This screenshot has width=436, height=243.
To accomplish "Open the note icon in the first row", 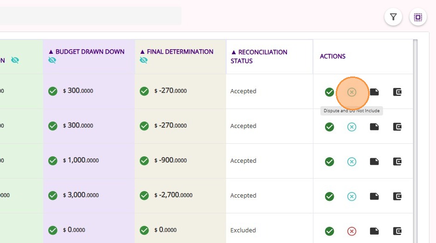I will pyautogui.click(x=374, y=92).
